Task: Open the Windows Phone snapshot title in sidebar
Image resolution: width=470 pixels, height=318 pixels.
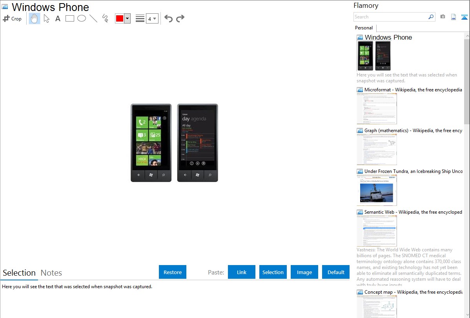Action: (388, 38)
